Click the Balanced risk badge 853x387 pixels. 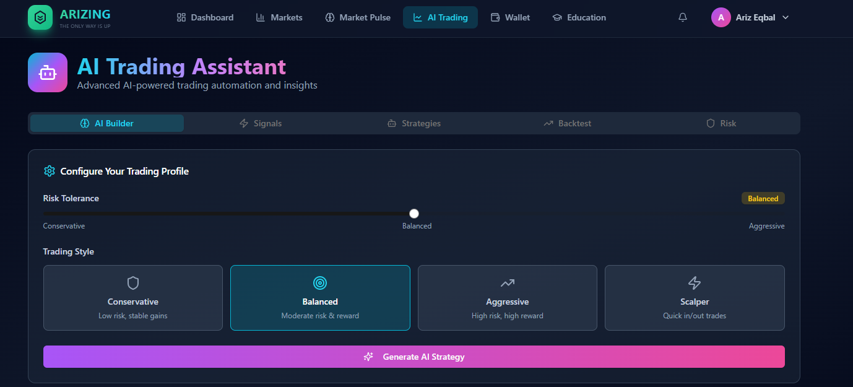tap(763, 198)
